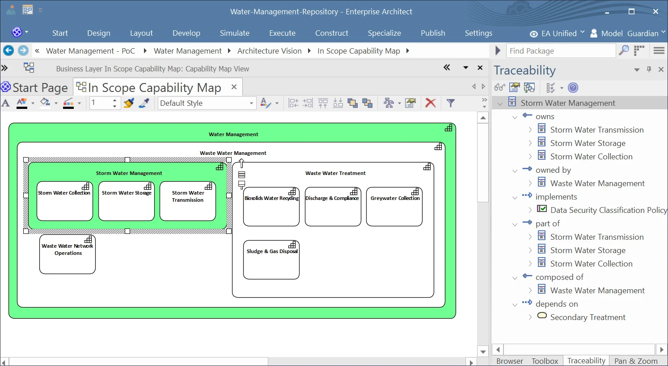Screen dimensions: 668x366
Task: Click the Find Package search field
Action: (561, 51)
